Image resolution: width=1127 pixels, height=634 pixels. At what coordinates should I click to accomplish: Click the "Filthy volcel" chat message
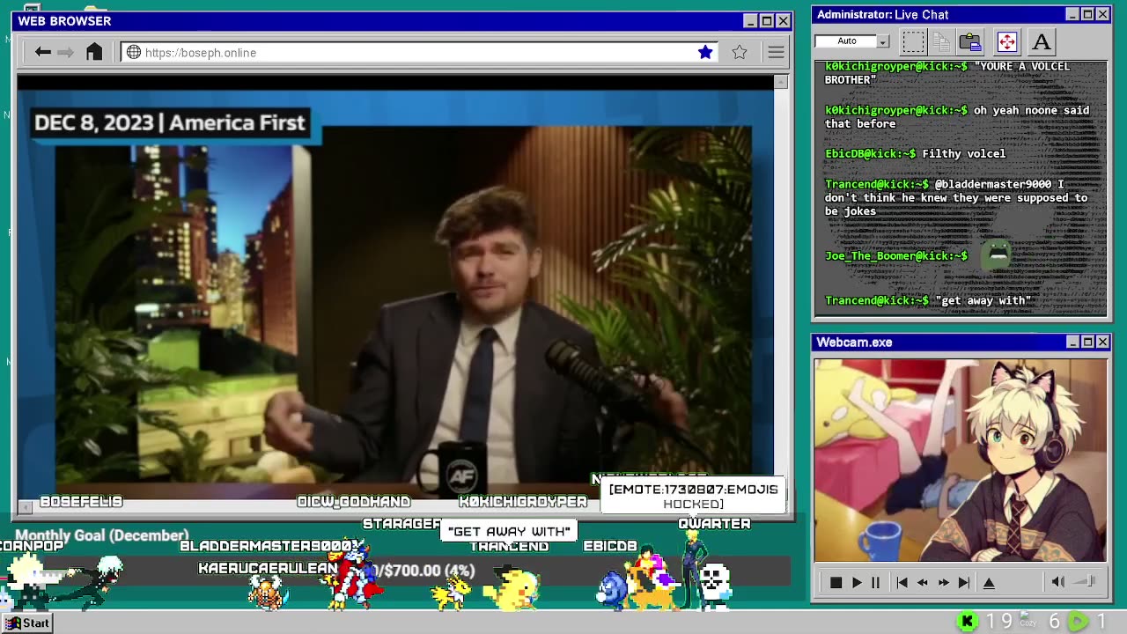click(963, 153)
